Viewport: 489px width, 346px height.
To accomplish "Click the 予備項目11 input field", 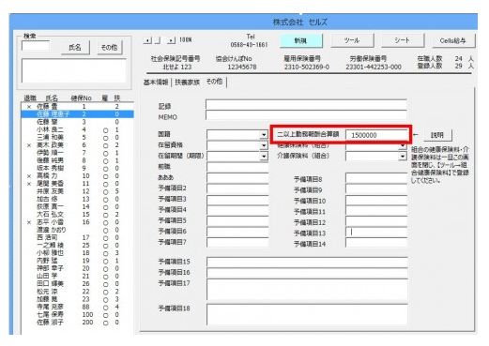I will click(376, 211).
